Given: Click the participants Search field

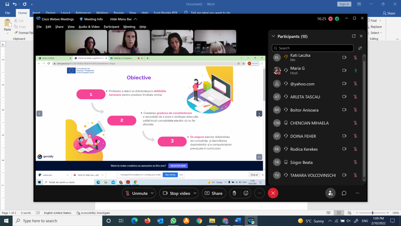Looking at the screenshot, I should tap(313, 48).
